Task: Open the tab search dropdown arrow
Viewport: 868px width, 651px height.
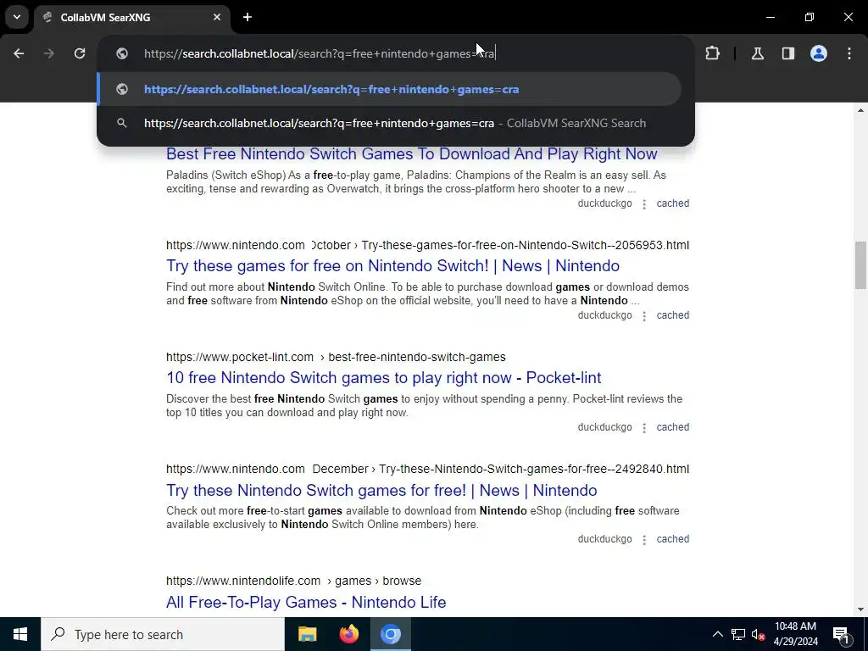Action: click(17, 17)
